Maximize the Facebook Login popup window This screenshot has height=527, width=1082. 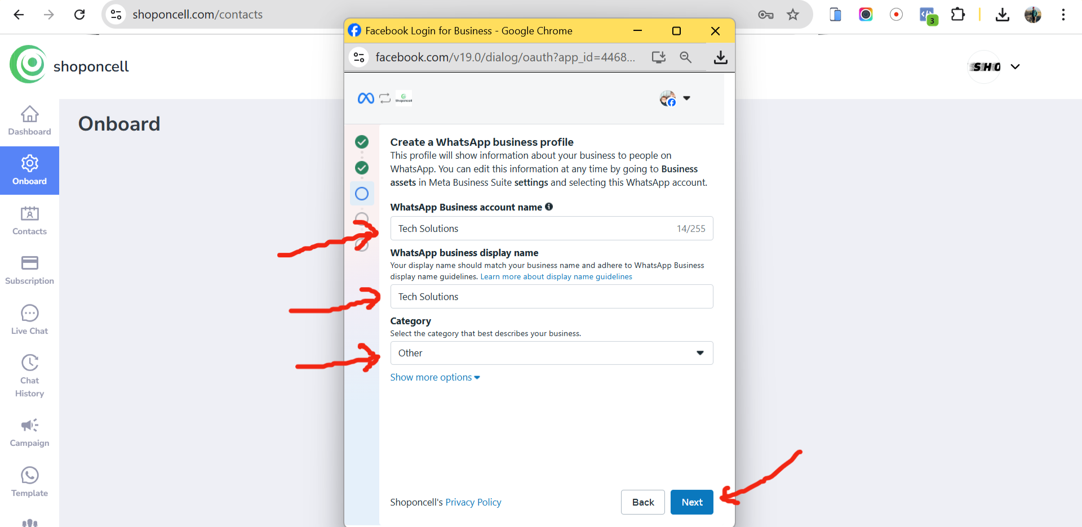pyautogui.click(x=676, y=31)
